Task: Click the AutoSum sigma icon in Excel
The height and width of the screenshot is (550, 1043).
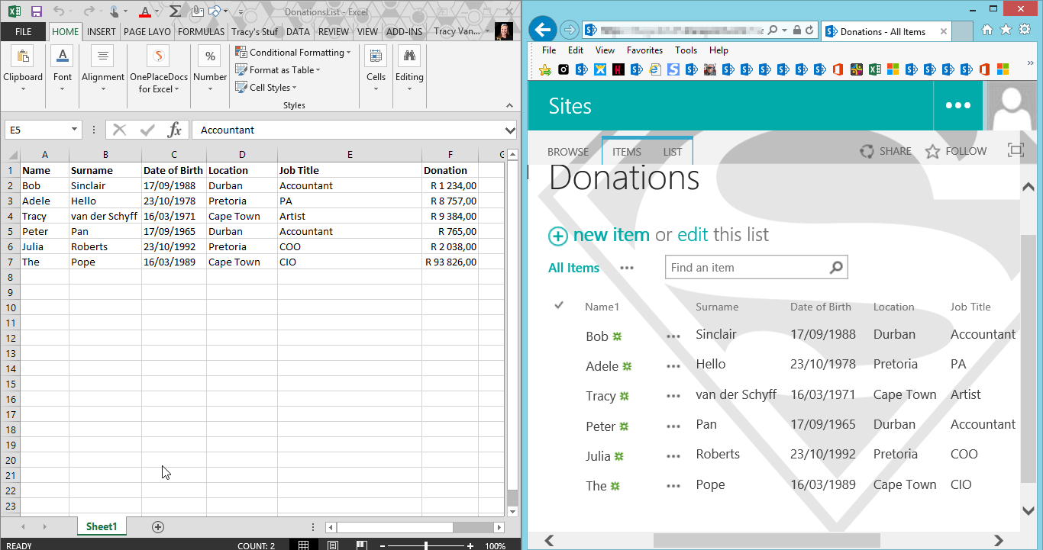Action: point(175,11)
